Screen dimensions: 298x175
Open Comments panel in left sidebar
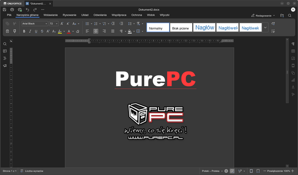5,51
